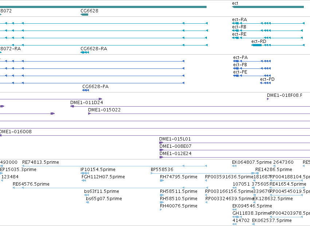
Task: Select the DME1-011D24 clone label
Action: (x=87, y=103)
